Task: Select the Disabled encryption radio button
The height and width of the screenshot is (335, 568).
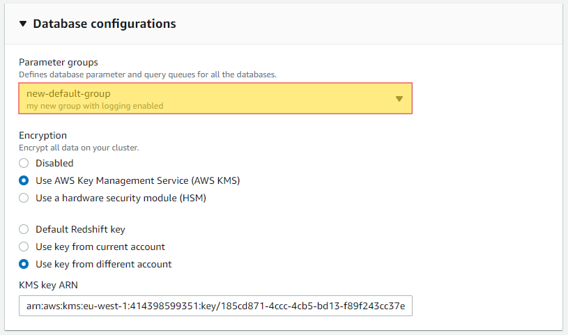Action: click(24, 164)
